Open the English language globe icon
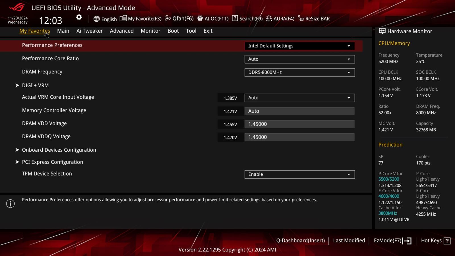 coord(97,19)
